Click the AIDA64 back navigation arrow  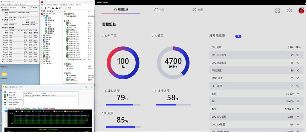[42, 8]
